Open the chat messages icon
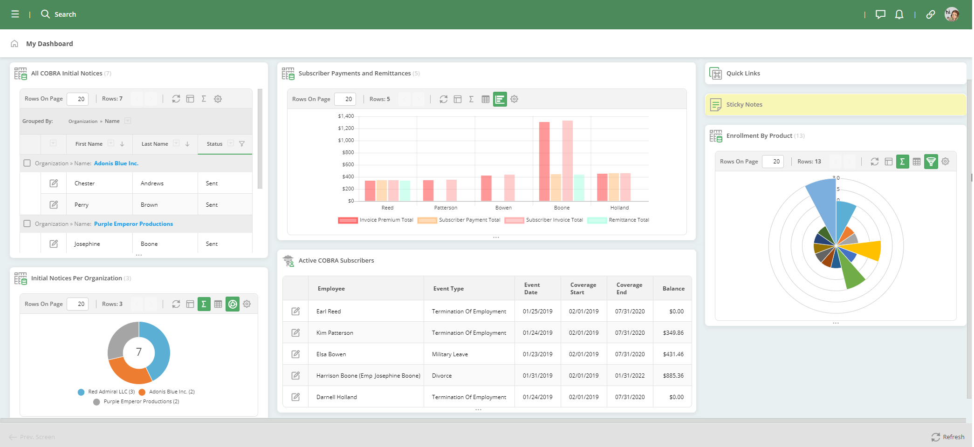The height and width of the screenshot is (447, 974). pos(880,14)
